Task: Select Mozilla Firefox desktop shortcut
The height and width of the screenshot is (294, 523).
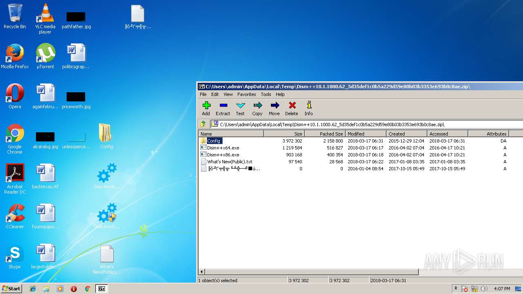Action: pyautogui.click(x=15, y=56)
